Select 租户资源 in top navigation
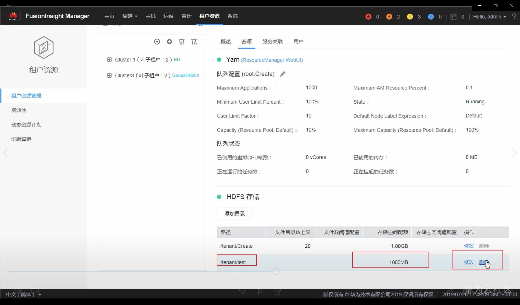Viewport: 520px width, 305px height. [209, 16]
